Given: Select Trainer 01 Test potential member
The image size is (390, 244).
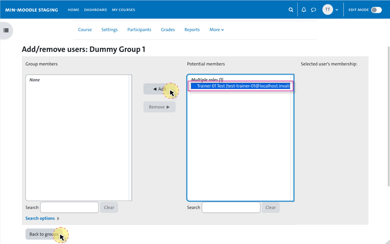Looking at the screenshot, I should click(241, 86).
